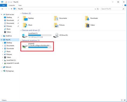Go up one level with up arrow

click(12, 9)
